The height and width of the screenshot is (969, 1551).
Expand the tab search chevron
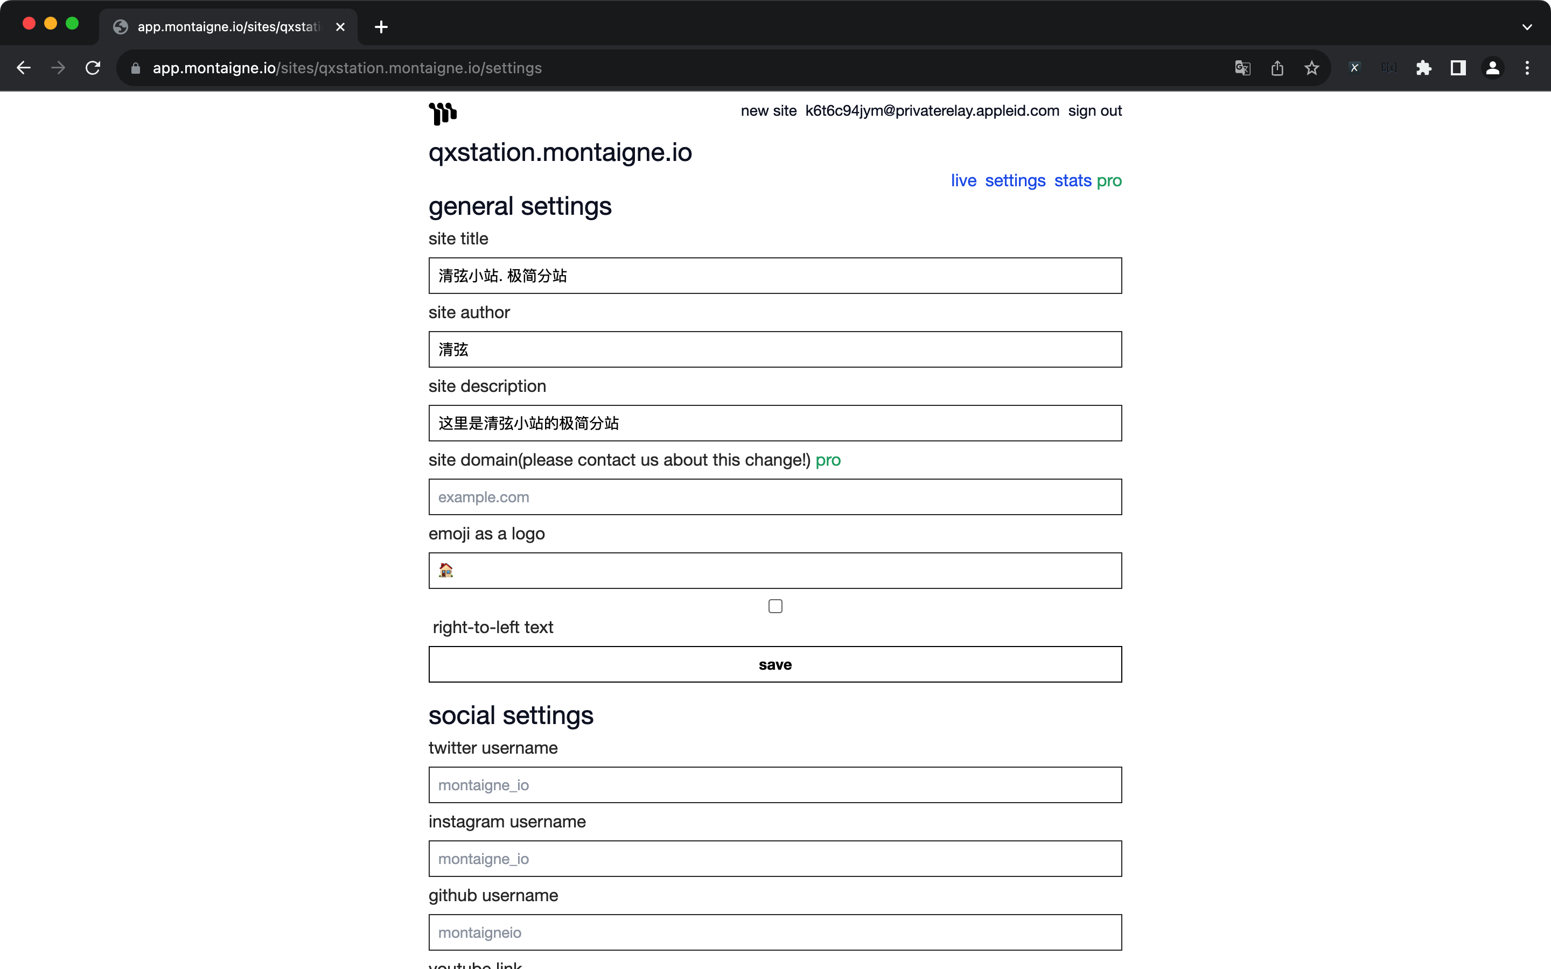tap(1527, 27)
